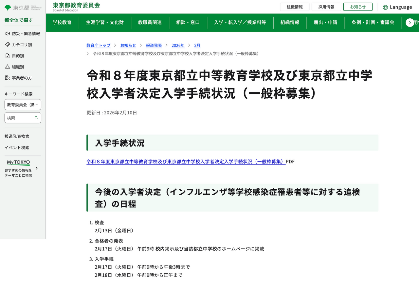Open the 入学手続状況 PDF link
419x292 pixels.
point(185,161)
